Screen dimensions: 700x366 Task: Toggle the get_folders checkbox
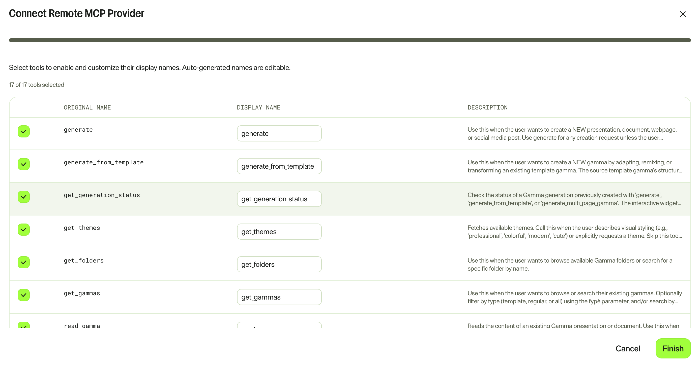coord(24,262)
